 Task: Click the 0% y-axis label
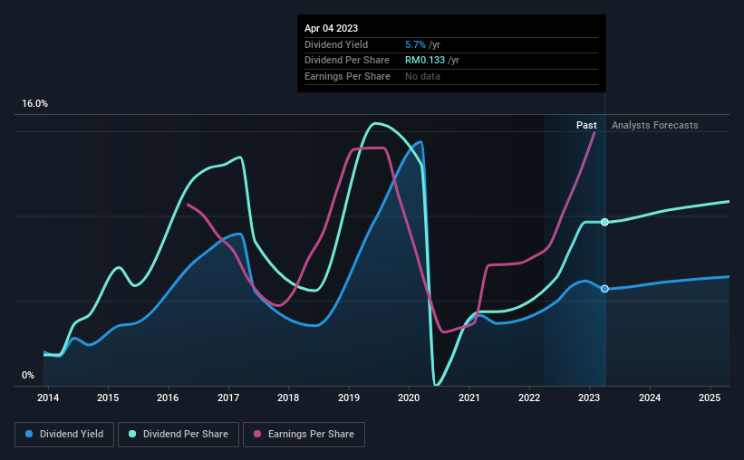point(28,375)
